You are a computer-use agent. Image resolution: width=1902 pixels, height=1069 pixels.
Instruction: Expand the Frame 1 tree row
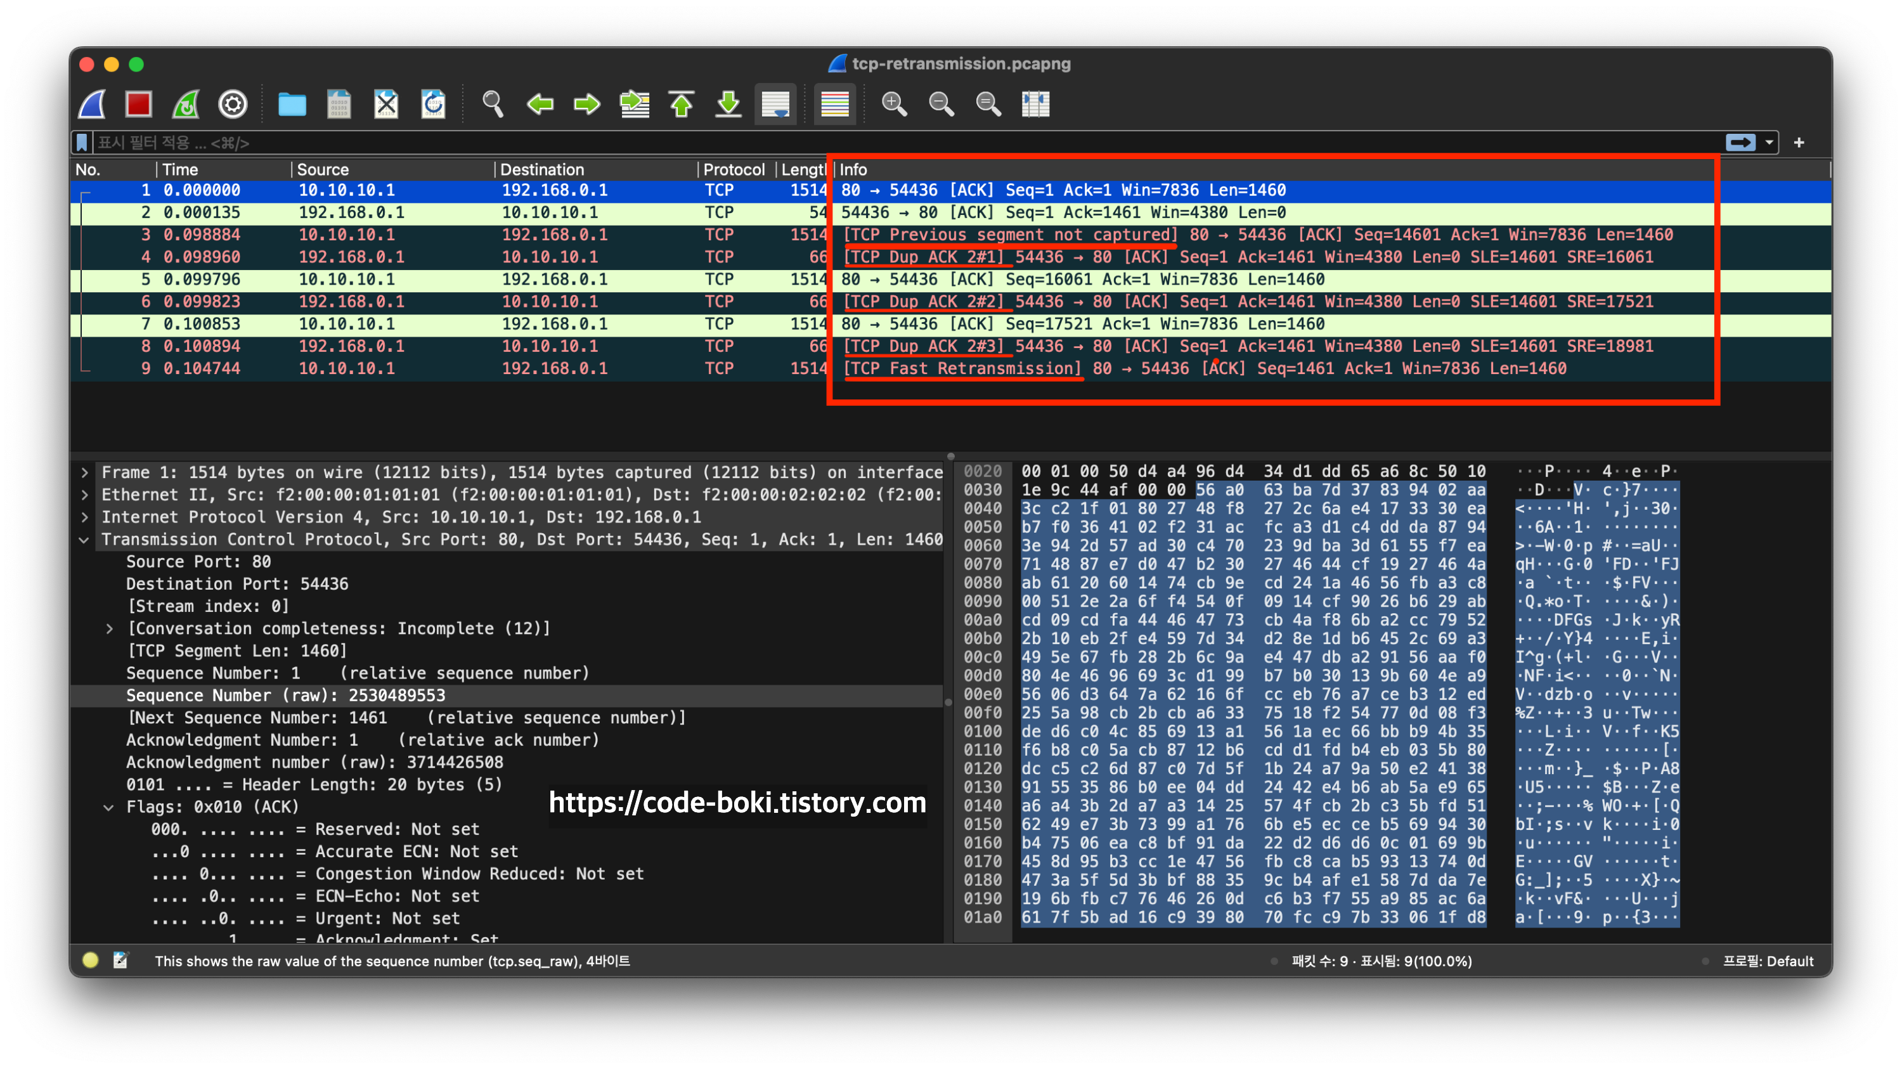pyautogui.click(x=85, y=472)
